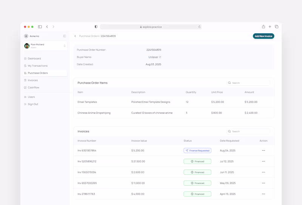Click the Purchase Orders breadcrumb link
Screen dimensions: 302x205
[89, 36]
